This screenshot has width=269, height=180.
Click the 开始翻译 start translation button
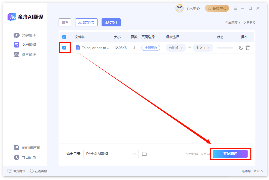tap(231, 154)
